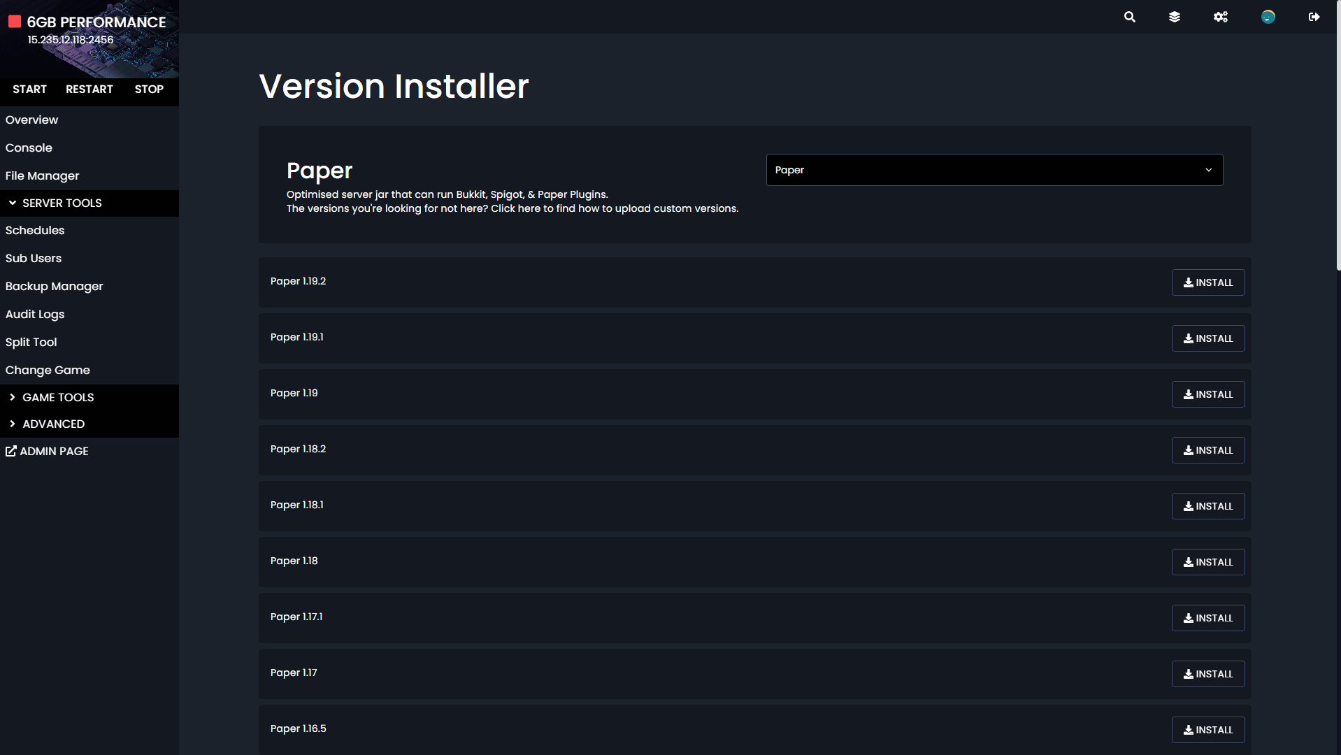Select Change Game in sidebar
The image size is (1341, 755).
pos(48,370)
